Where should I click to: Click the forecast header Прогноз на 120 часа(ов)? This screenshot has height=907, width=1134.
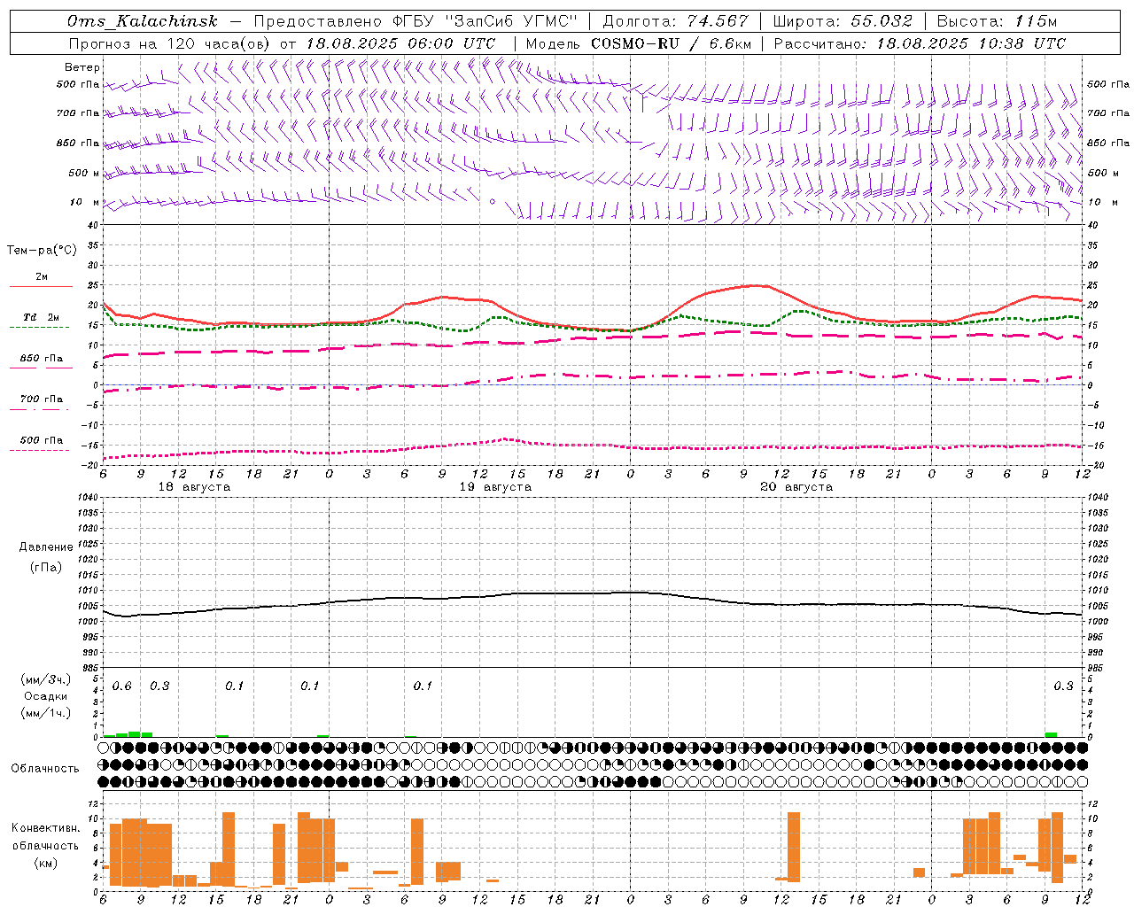tap(170, 43)
